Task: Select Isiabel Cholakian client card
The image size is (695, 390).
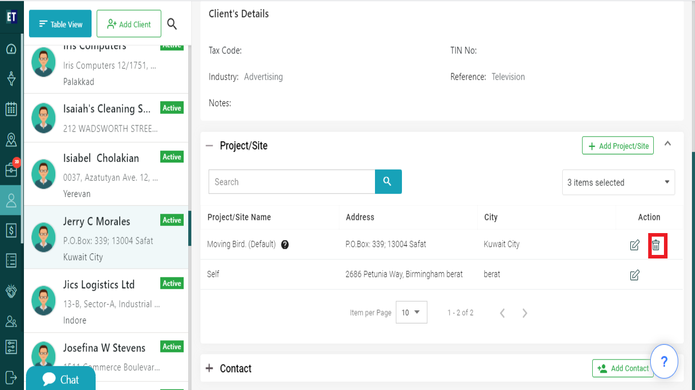Action: point(106,174)
